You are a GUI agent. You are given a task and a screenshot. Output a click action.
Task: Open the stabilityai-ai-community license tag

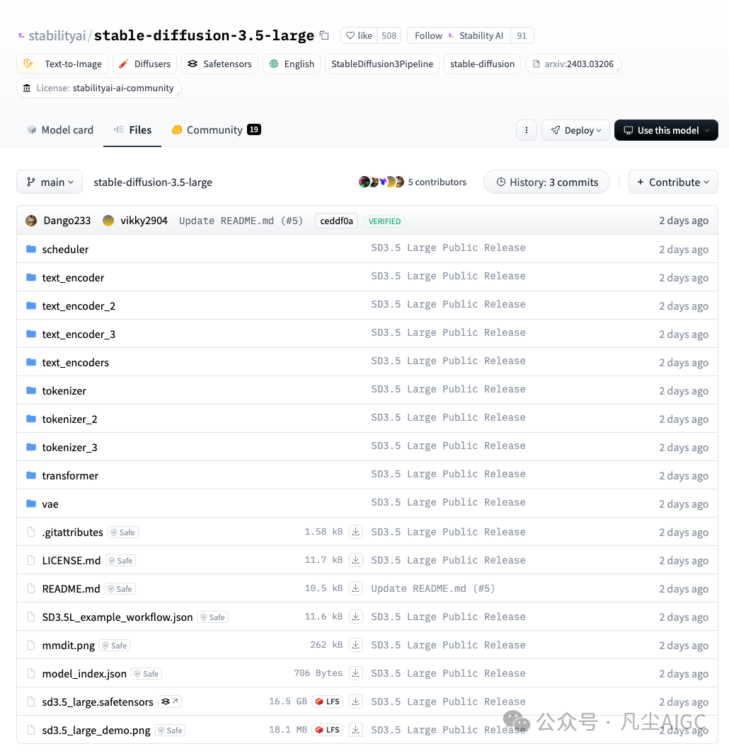[x=99, y=88]
